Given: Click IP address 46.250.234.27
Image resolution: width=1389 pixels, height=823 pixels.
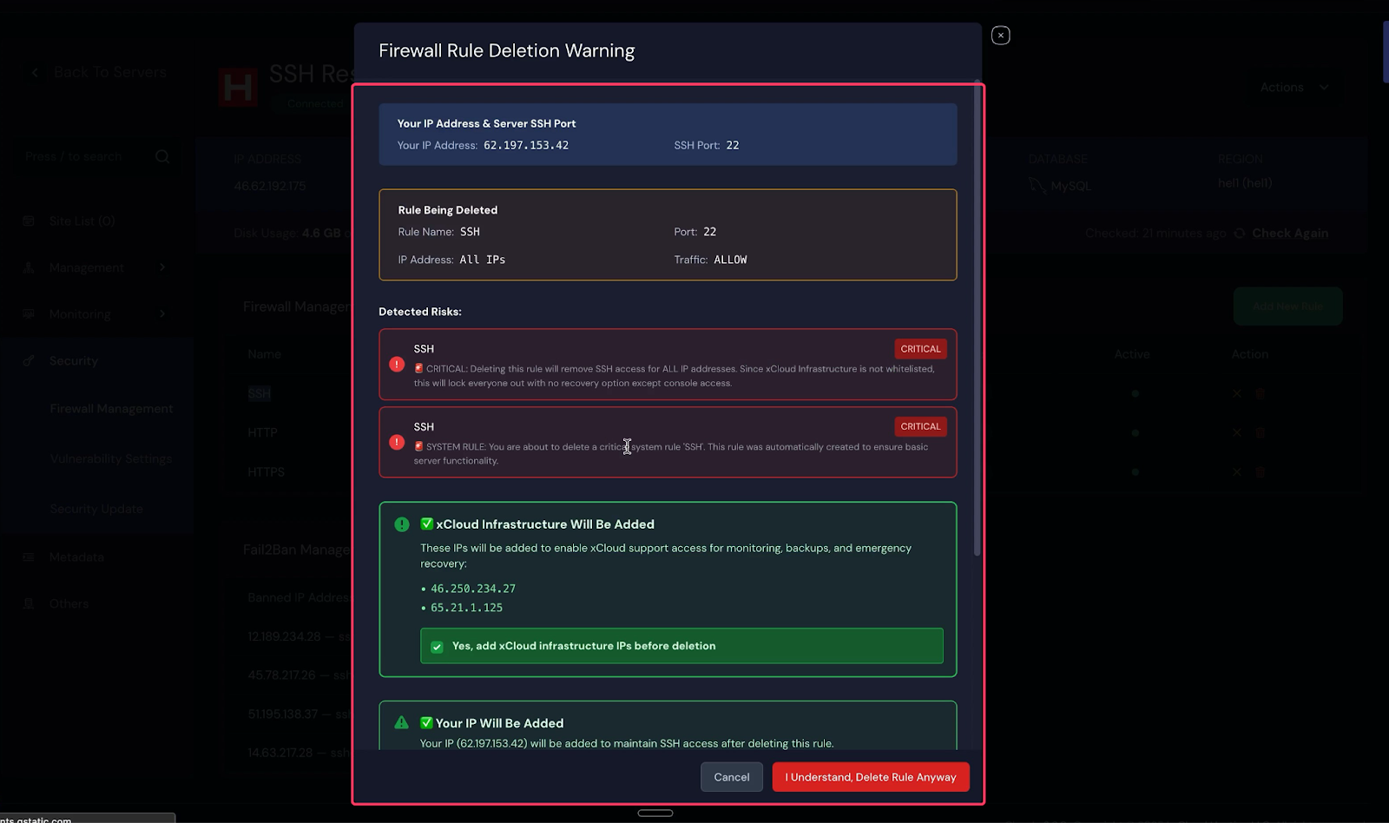Looking at the screenshot, I should click(x=473, y=589).
